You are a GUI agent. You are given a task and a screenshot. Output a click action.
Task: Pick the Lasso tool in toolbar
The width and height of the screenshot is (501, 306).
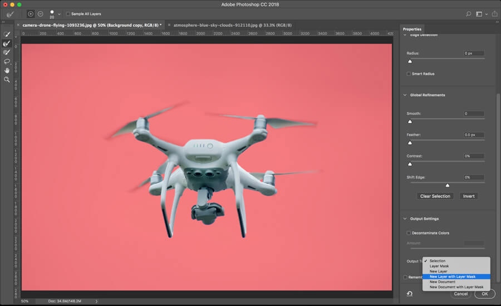pos(7,61)
